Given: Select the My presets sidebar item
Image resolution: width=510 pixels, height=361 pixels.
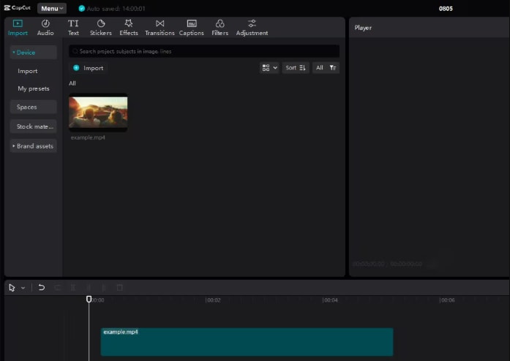Looking at the screenshot, I should [34, 88].
